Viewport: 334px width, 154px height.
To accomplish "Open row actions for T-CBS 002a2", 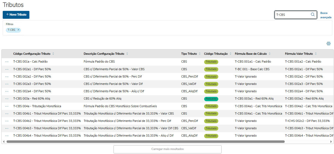I will [x=7, y=76].
